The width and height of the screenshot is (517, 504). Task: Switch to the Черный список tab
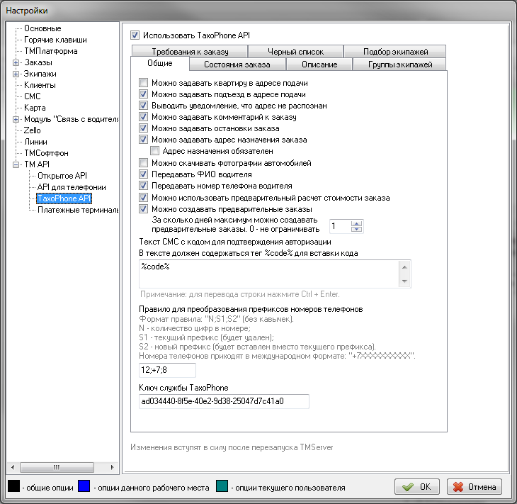point(296,52)
